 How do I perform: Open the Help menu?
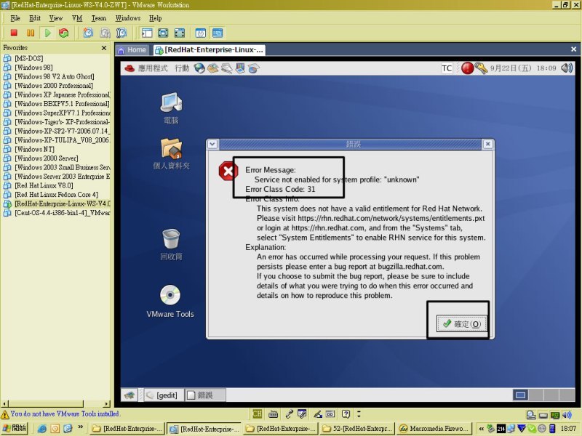155,18
